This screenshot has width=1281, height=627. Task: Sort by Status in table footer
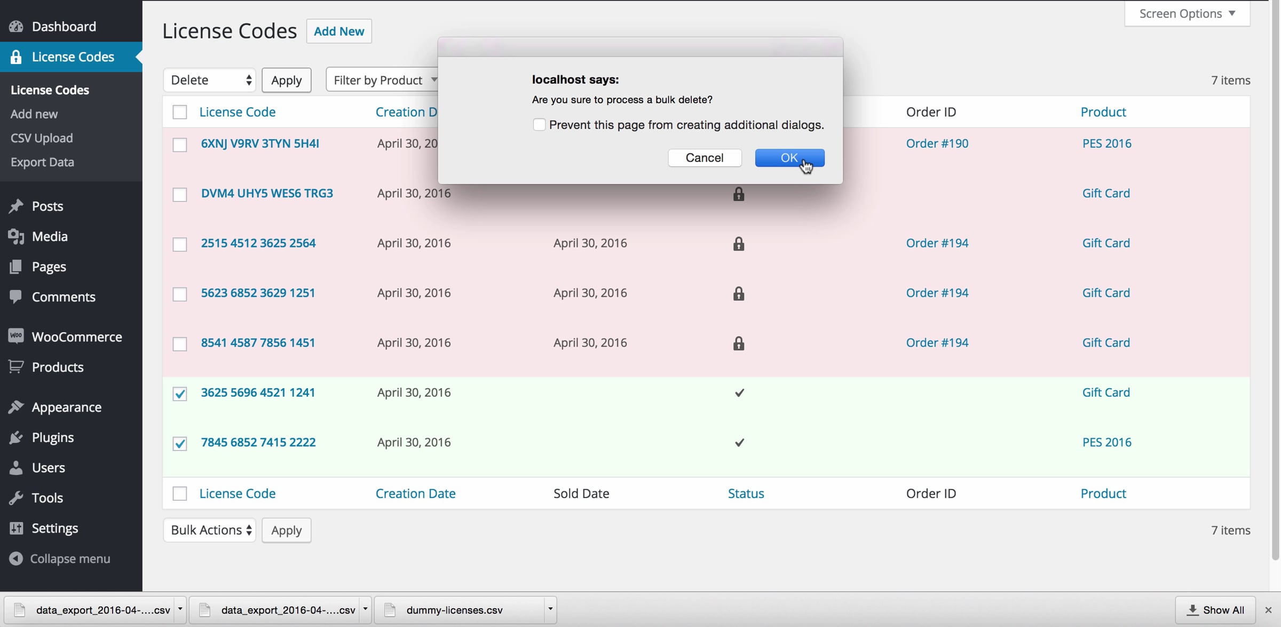pos(746,494)
